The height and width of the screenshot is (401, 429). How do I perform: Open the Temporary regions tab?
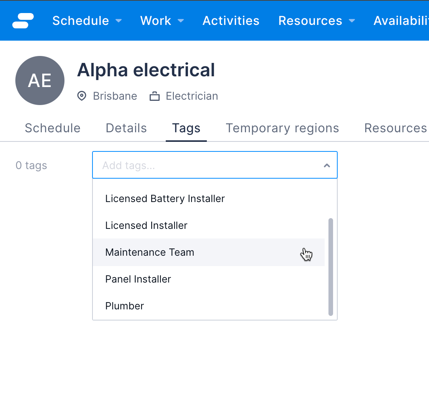coord(282,128)
